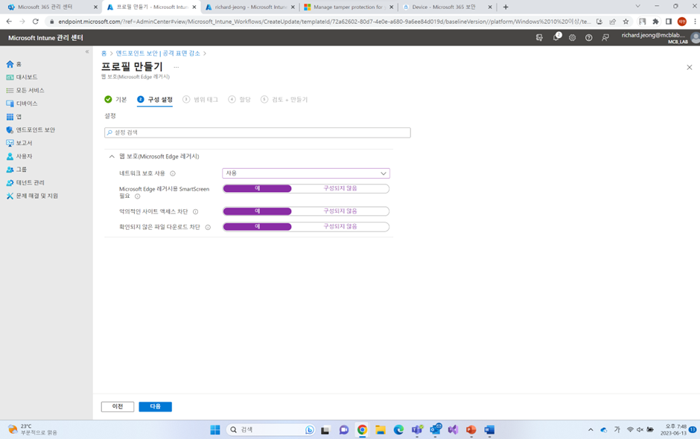Show info for 확인되지 않은 파일 다운로드 차단

tap(208, 228)
